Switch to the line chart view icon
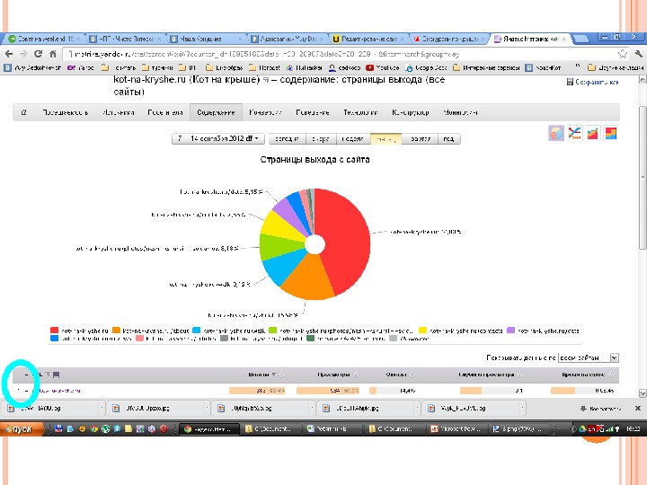647x485 pixels. (x=574, y=133)
